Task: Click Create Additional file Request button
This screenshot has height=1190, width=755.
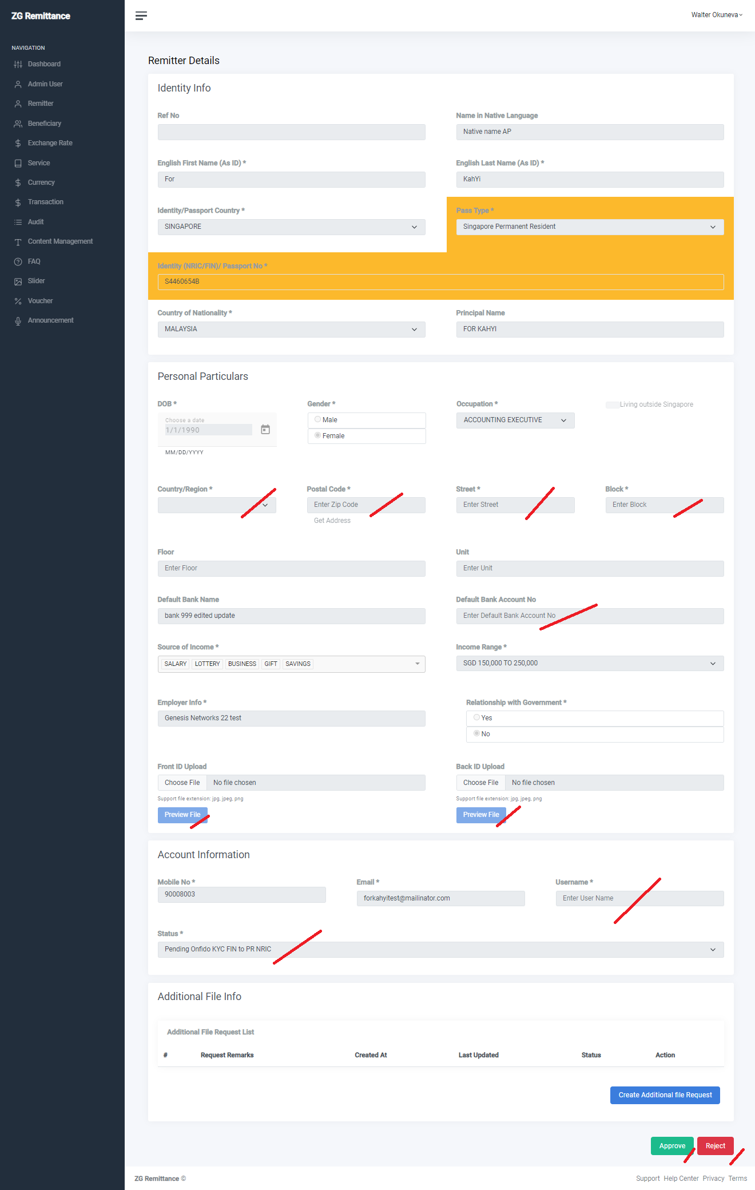Action: [x=665, y=1095]
